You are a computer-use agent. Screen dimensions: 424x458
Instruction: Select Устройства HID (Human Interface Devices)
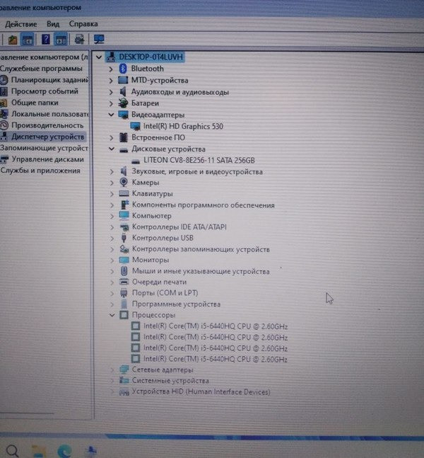click(x=201, y=391)
